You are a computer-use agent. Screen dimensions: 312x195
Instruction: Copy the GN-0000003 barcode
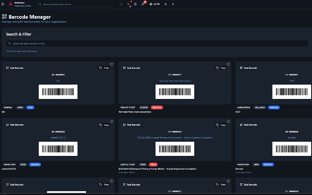(x=104, y=68)
